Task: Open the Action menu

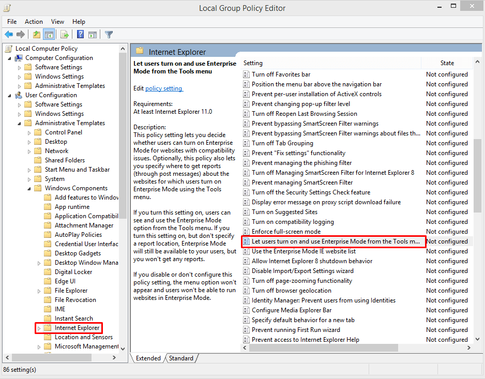Action: click(x=34, y=22)
